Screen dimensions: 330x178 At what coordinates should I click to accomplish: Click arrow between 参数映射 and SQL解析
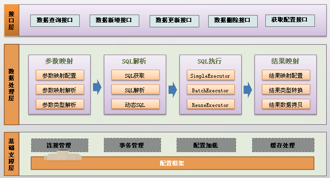[97, 87]
